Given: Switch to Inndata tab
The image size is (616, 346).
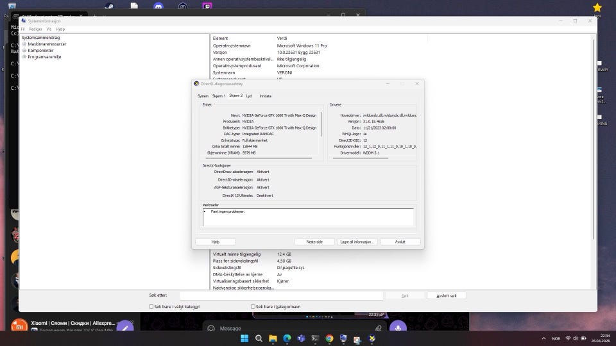Looking at the screenshot, I should pos(265,96).
